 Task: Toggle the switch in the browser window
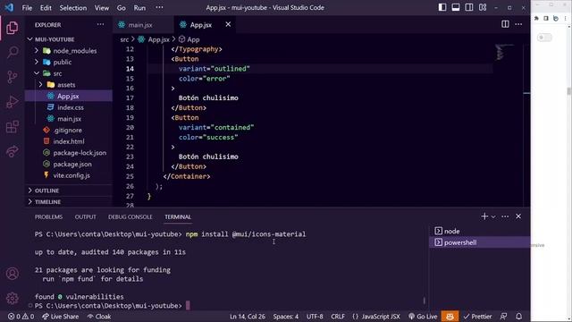(544, 38)
